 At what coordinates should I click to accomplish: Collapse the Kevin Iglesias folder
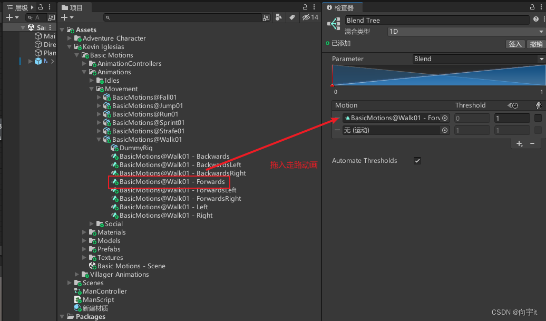coord(69,47)
